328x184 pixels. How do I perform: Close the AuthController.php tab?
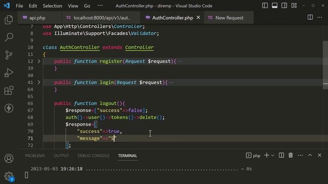tap(198, 17)
